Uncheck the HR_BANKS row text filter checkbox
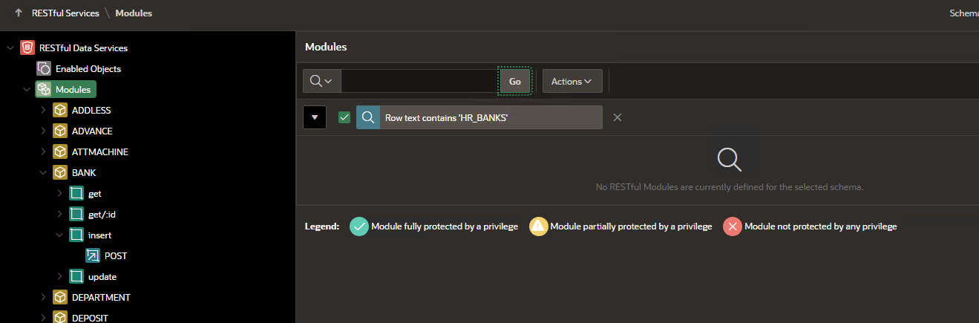The image size is (979, 323). (344, 117)
